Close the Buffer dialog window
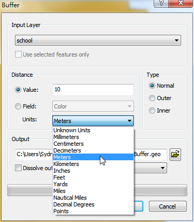194x222 pixels. coord(181,3)
